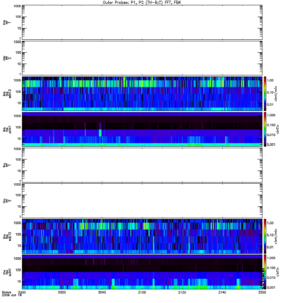The width and height of the screenshot is (284, 303).
Task: Click the "thc fbk edc12" axis label
Action: [x=7, y=236]
